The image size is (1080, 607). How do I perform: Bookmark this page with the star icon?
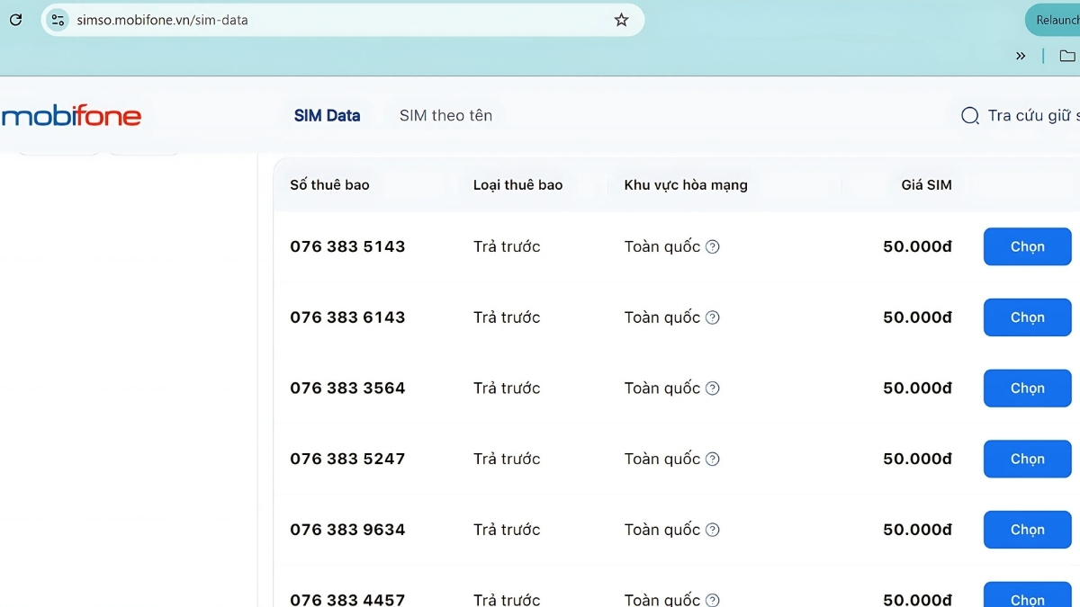click(x=621, y=20)
